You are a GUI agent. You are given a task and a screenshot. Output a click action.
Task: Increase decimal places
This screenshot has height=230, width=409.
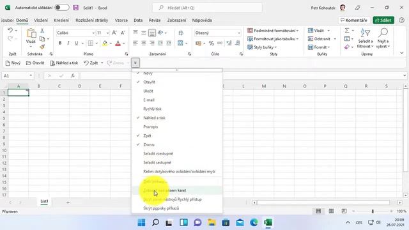229,43
